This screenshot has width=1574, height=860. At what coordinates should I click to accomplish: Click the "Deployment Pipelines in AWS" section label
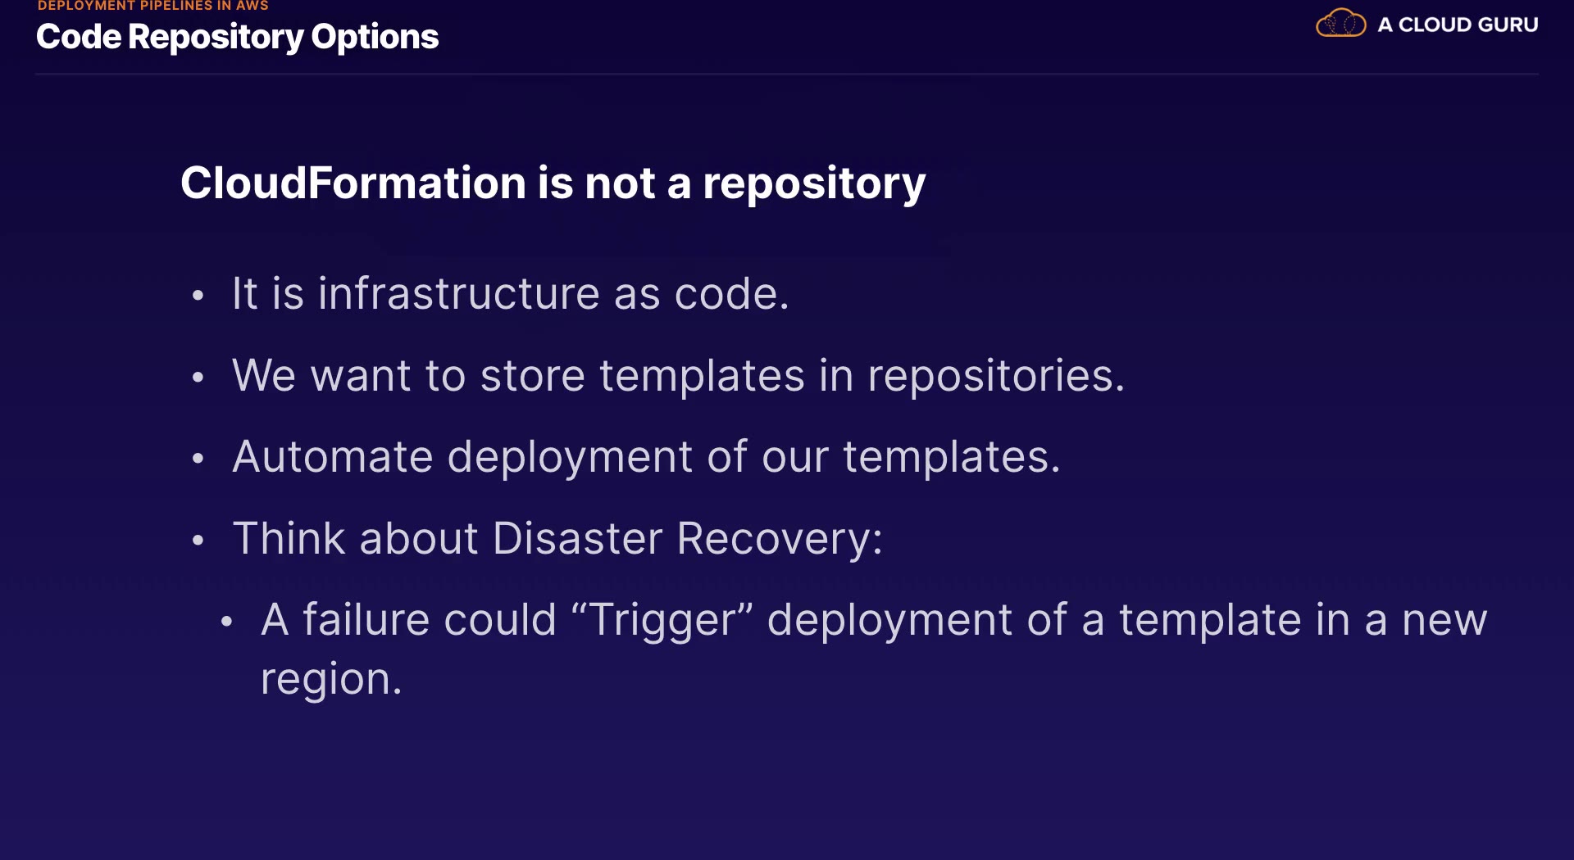153,6
